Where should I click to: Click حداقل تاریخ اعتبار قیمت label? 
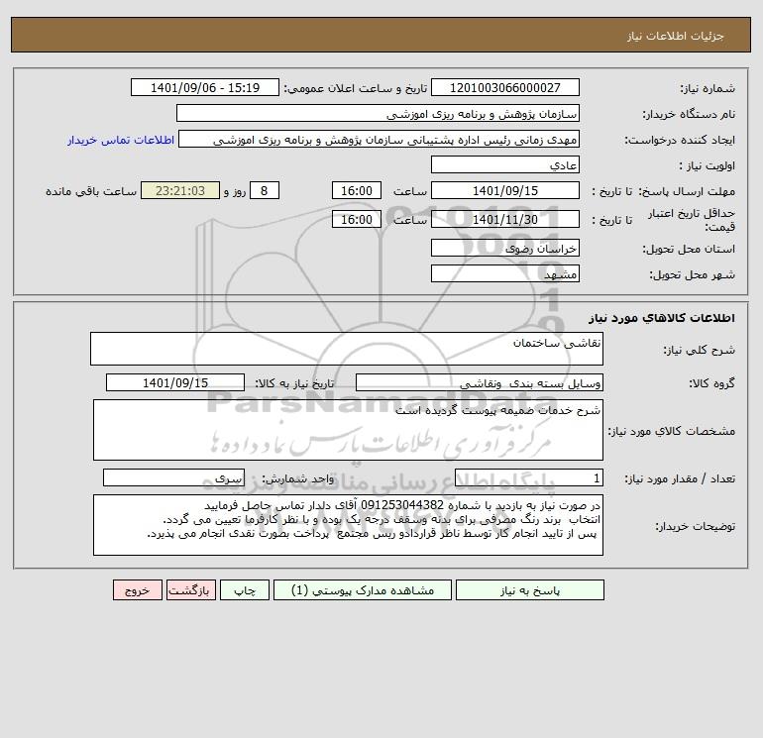pos(692,220)
